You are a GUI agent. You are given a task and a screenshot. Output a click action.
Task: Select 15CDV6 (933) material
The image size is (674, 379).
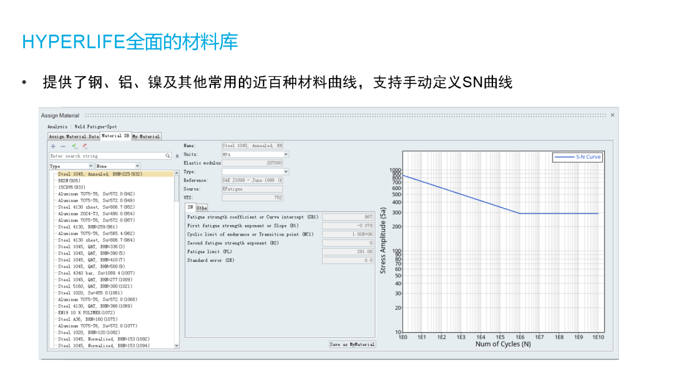coord(71,187)
